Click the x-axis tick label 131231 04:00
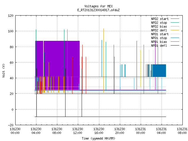The image size is (188, 141). pos(161,131)
